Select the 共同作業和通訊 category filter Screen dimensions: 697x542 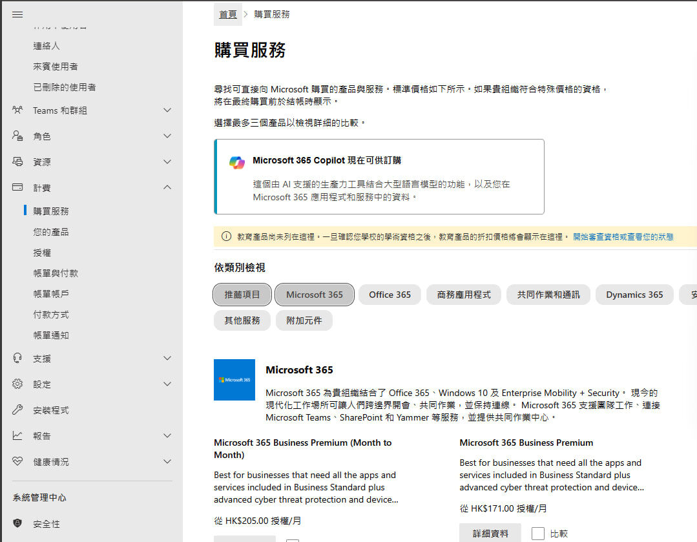[x=548, y=295]
